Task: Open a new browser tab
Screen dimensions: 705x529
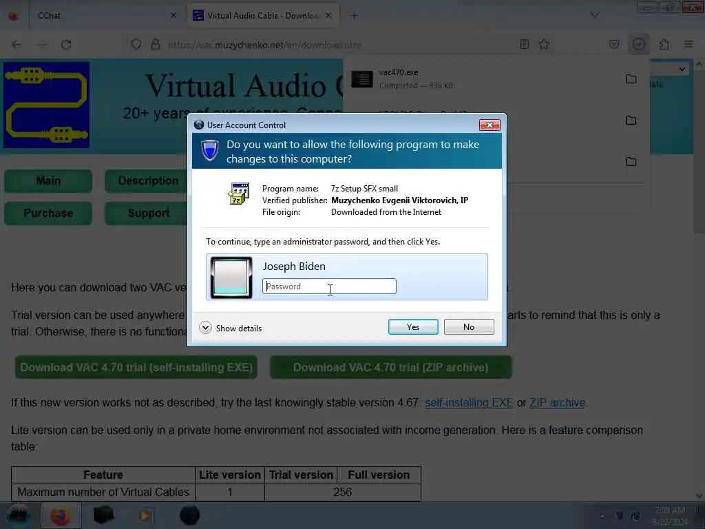Action: (355, 16)
